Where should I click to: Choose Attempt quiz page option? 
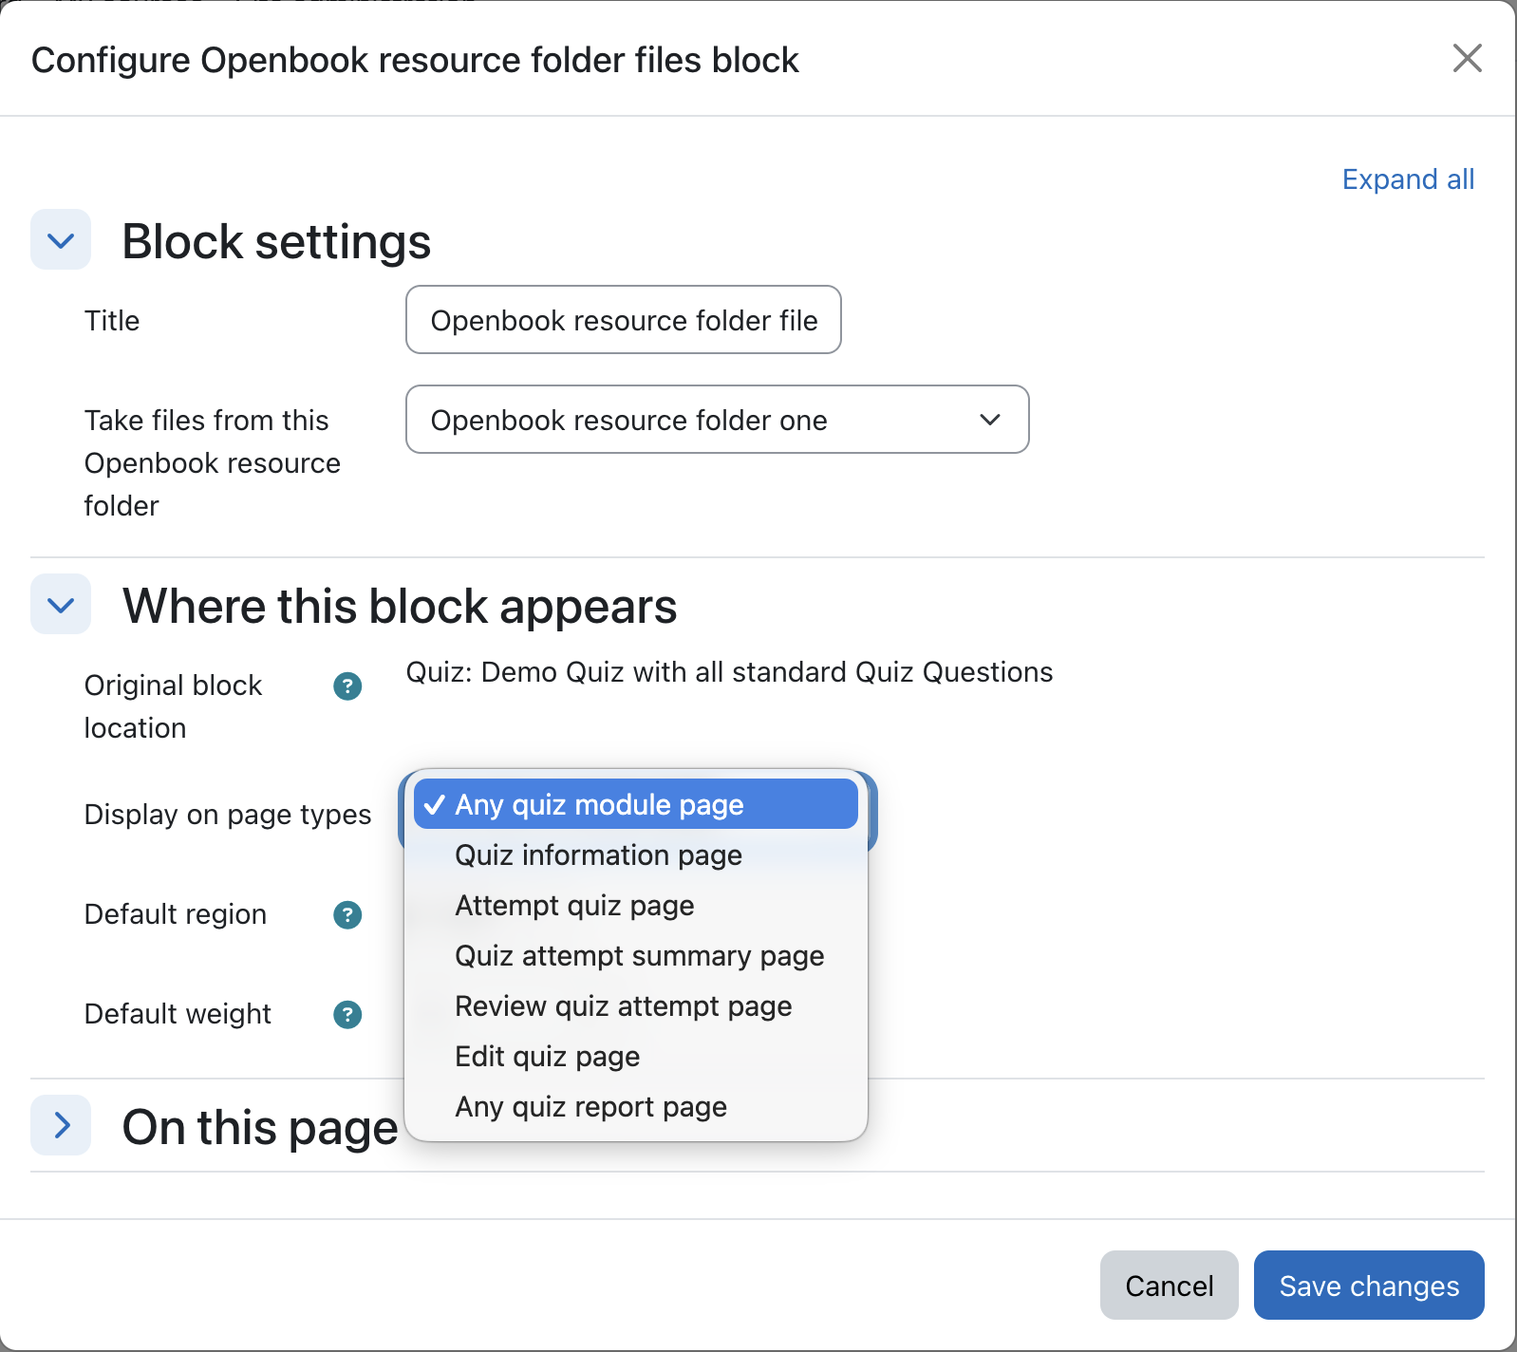coord(636,906)
